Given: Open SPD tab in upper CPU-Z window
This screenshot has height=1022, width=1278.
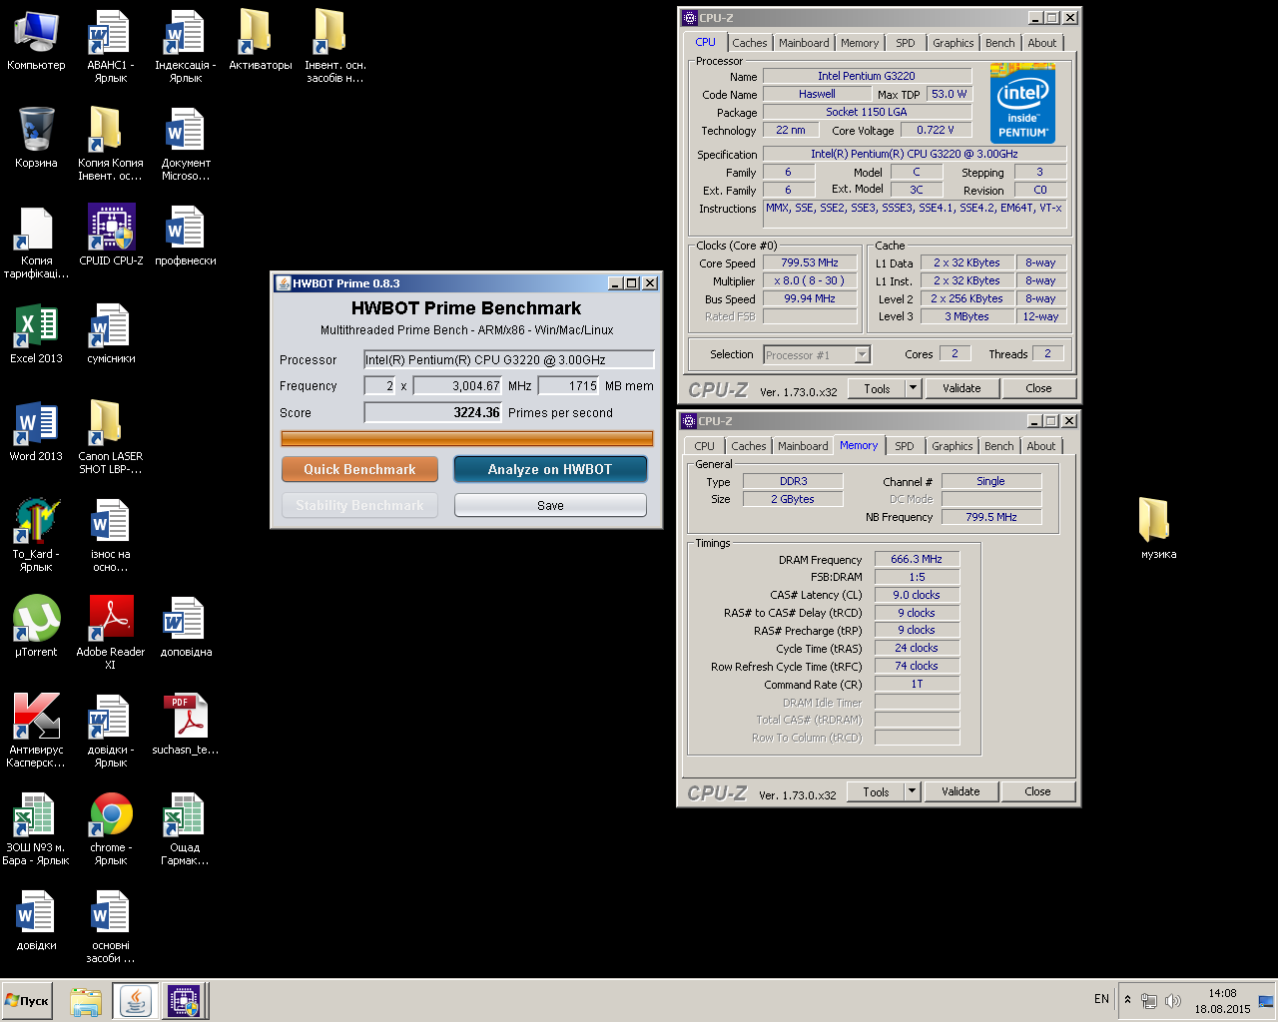Looking at the screenshot, I should [x=906, y=43].
